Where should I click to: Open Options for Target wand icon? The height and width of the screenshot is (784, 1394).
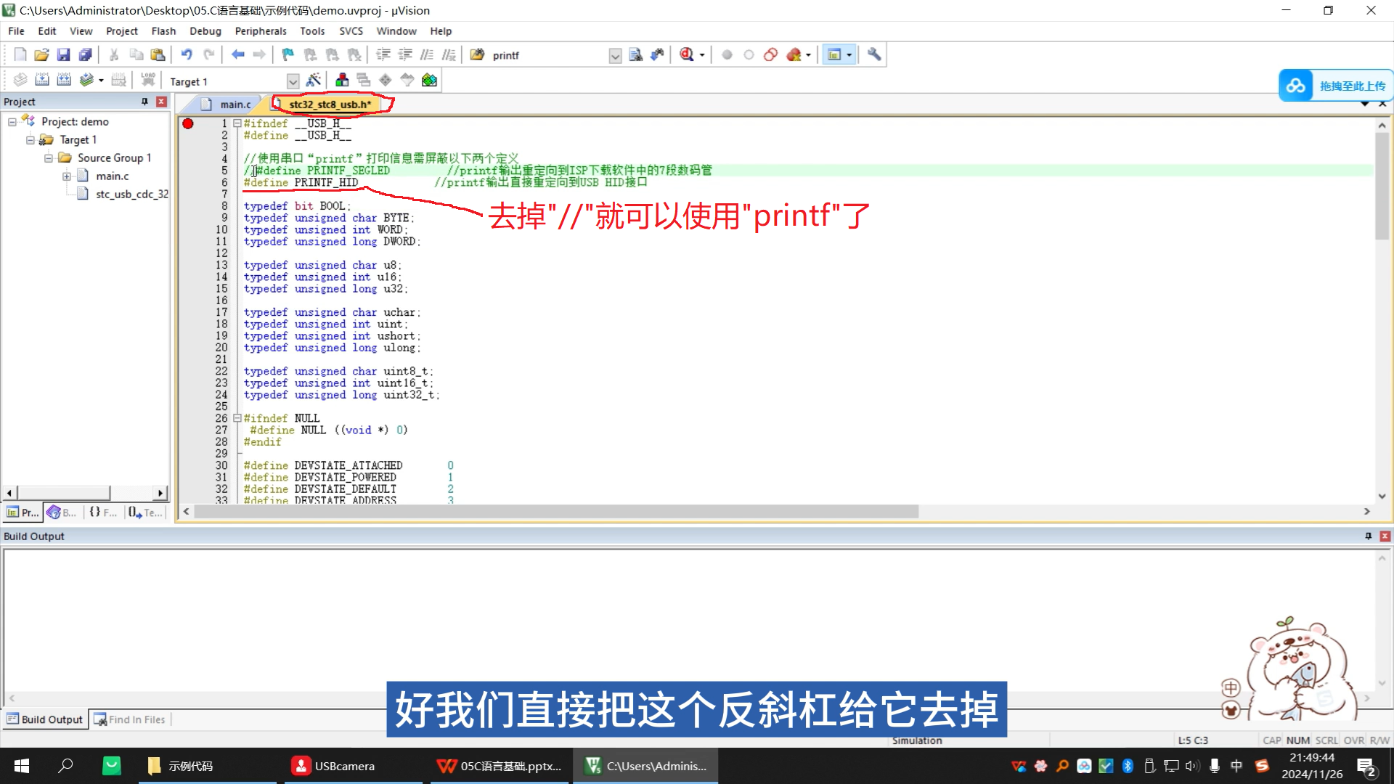click(x=314, y=81)
